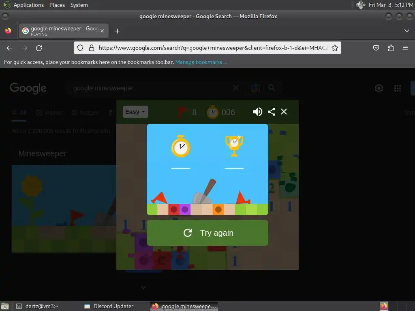
Task: Open Firefox View
Action: point(8,31)
